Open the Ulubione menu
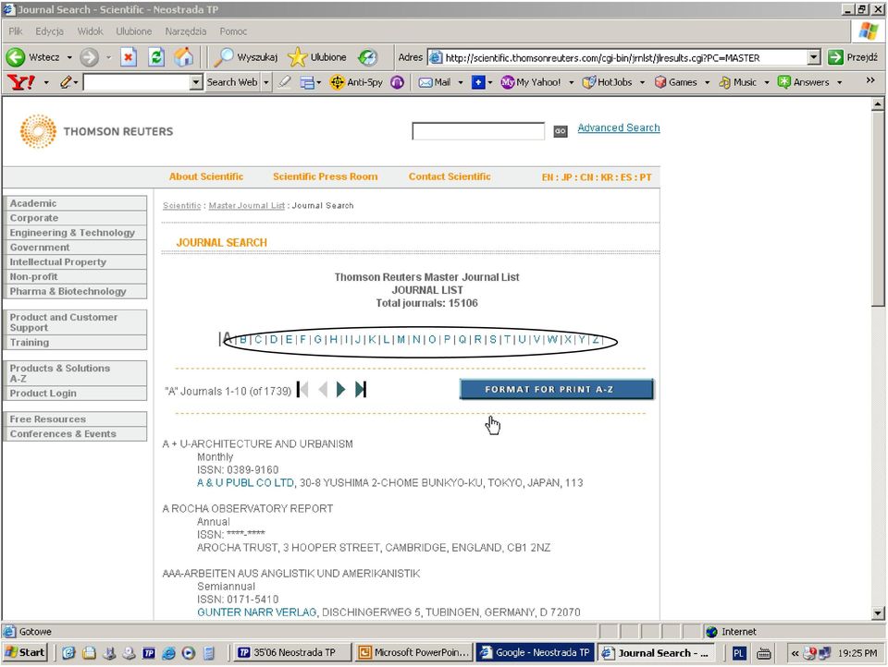888x667 pixels. (133, 31)
